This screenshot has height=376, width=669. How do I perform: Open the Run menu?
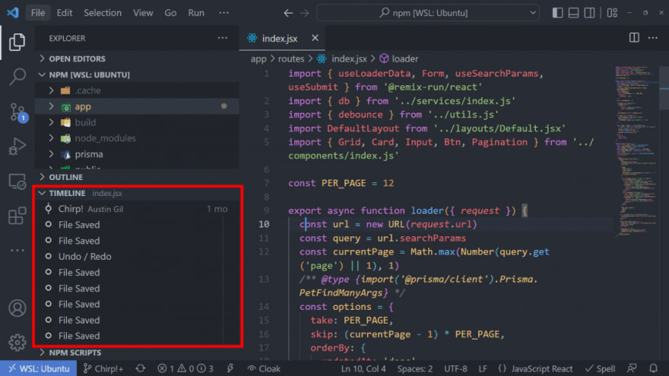coord(196,13)
